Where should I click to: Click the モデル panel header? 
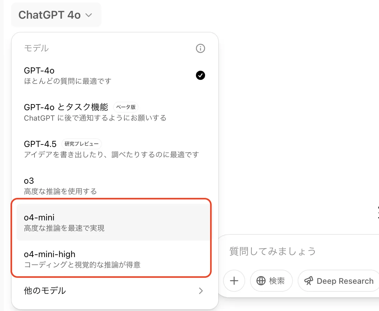coord(36,48)
